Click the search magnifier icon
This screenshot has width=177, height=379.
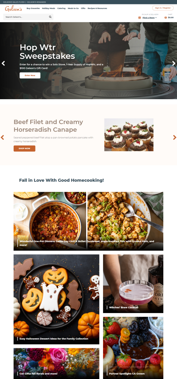[50, 17]
